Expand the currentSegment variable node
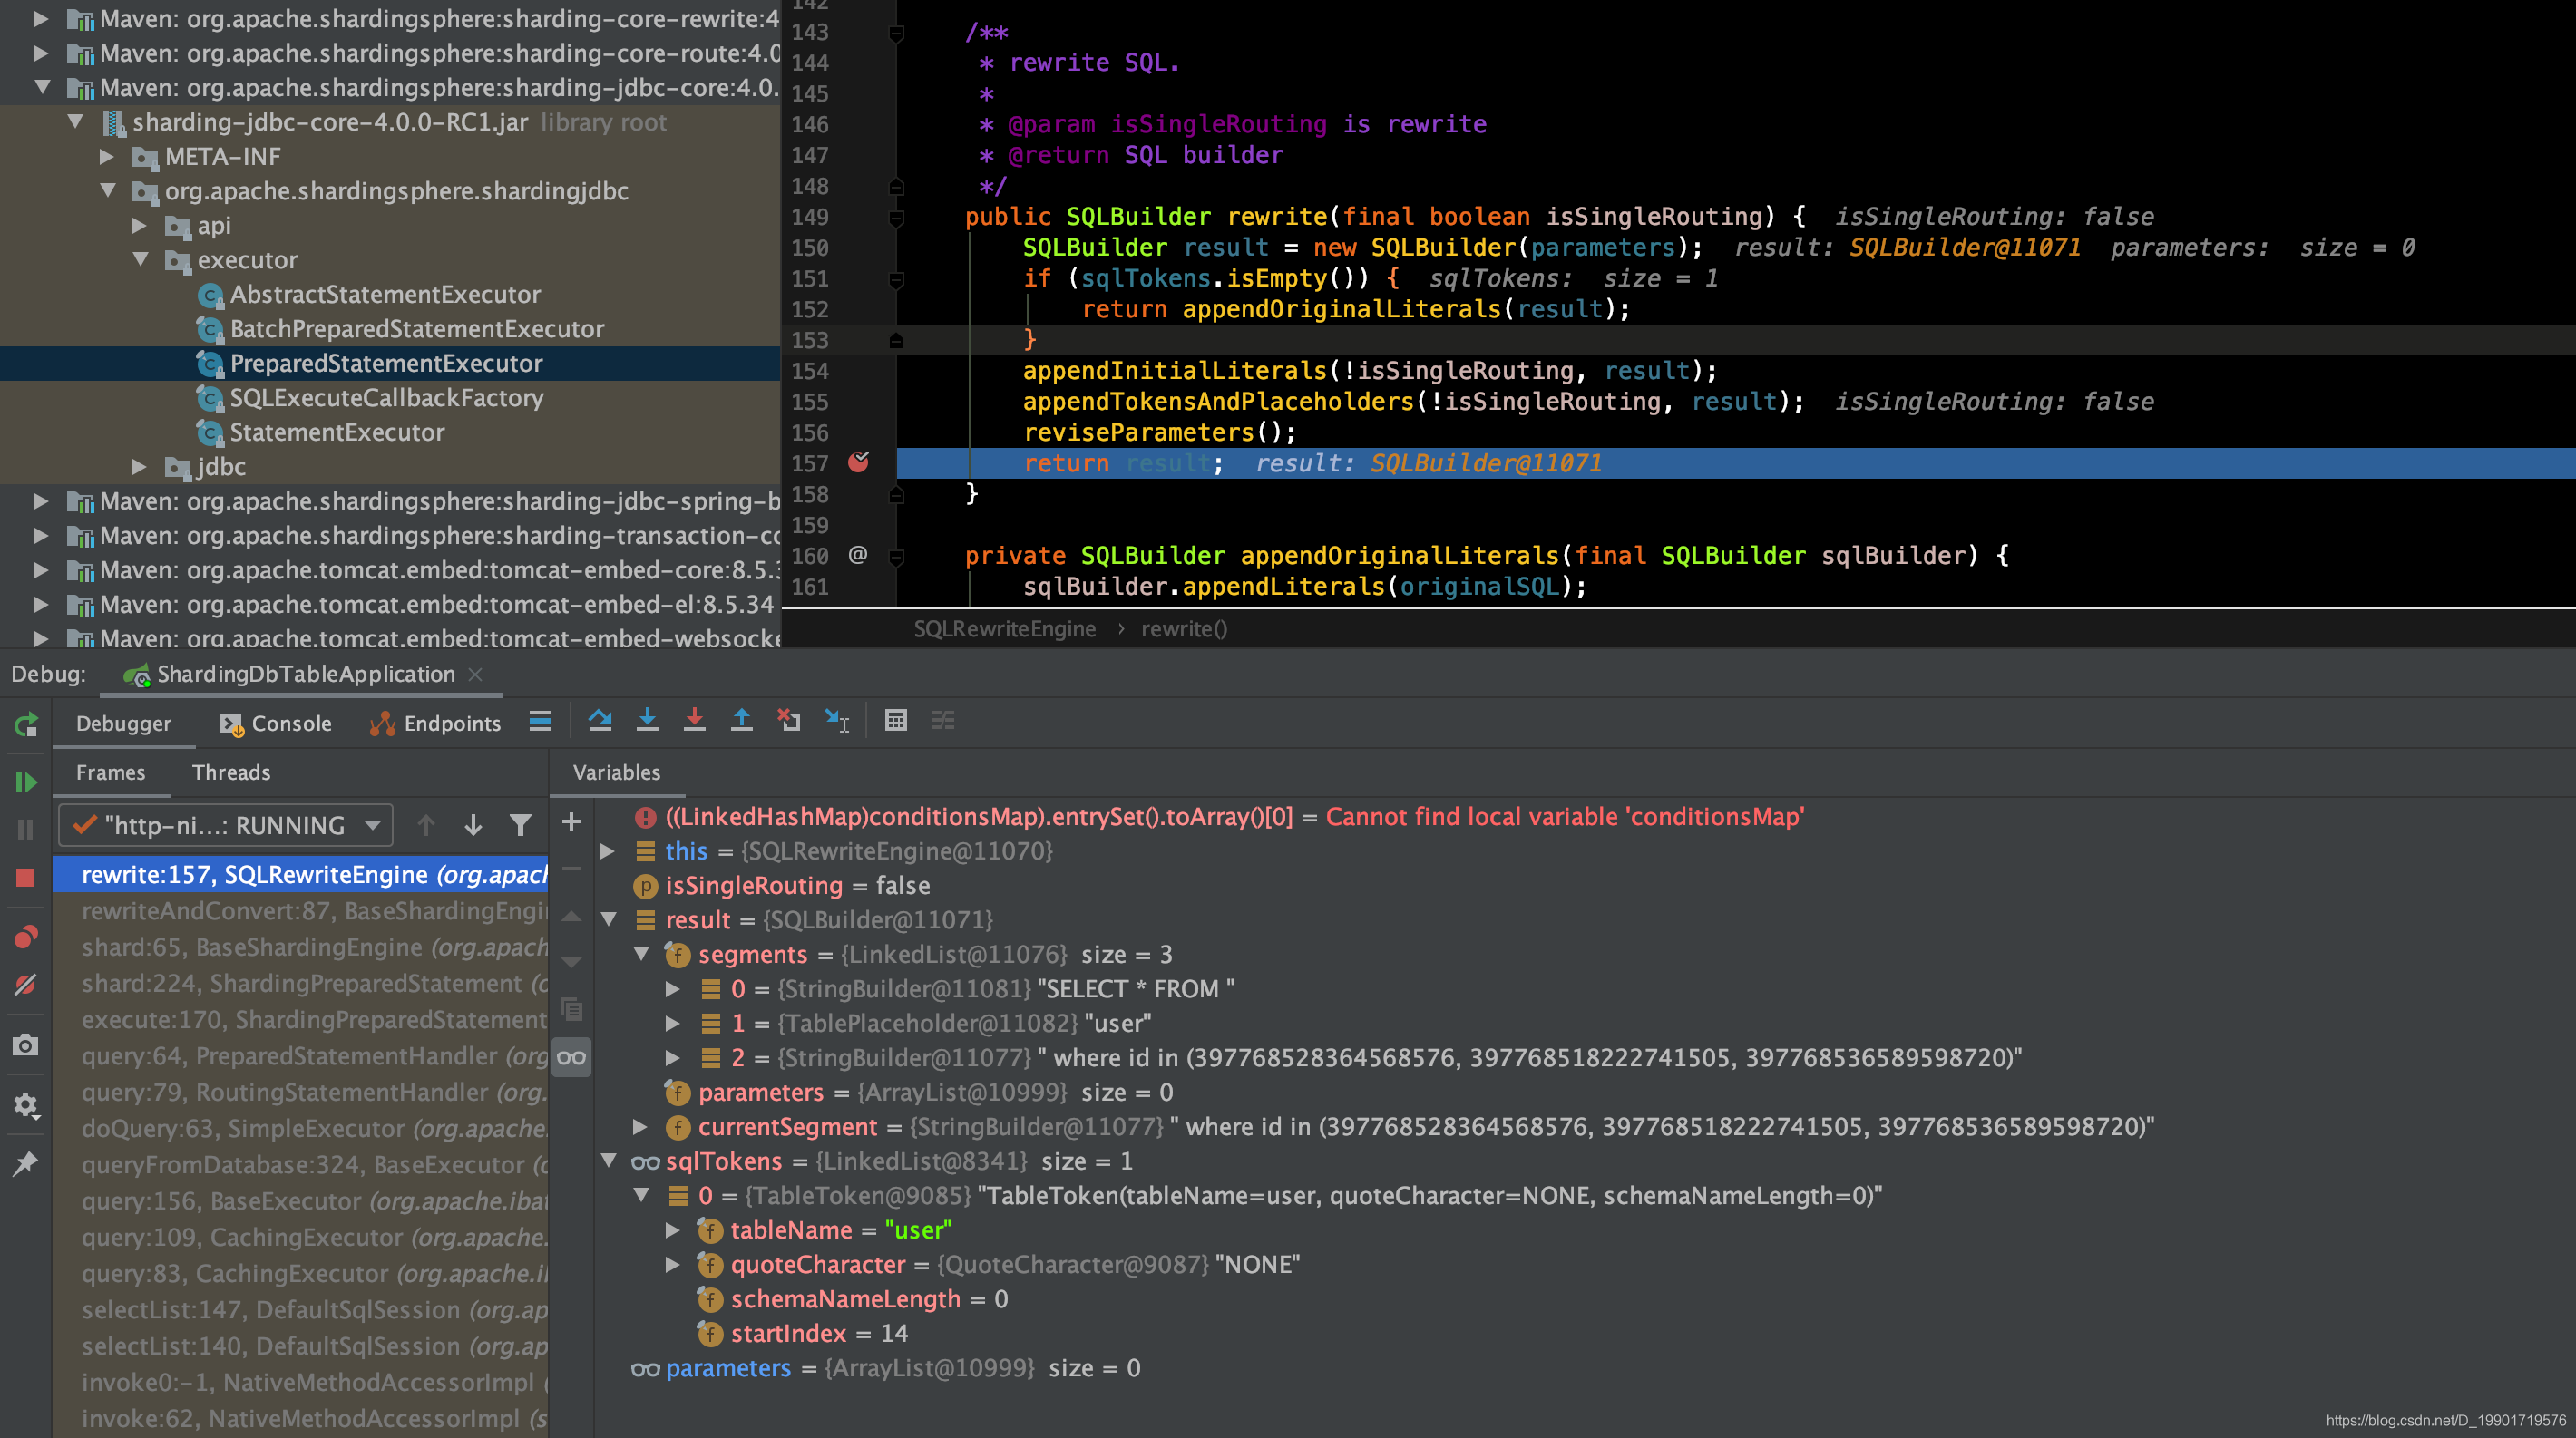The image size is (2576, 1438). [641, 1127]
